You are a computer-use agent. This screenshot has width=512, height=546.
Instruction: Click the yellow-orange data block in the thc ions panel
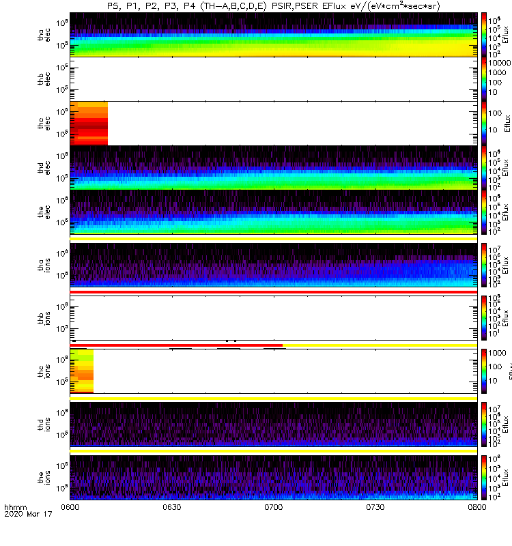click(82, 371)
